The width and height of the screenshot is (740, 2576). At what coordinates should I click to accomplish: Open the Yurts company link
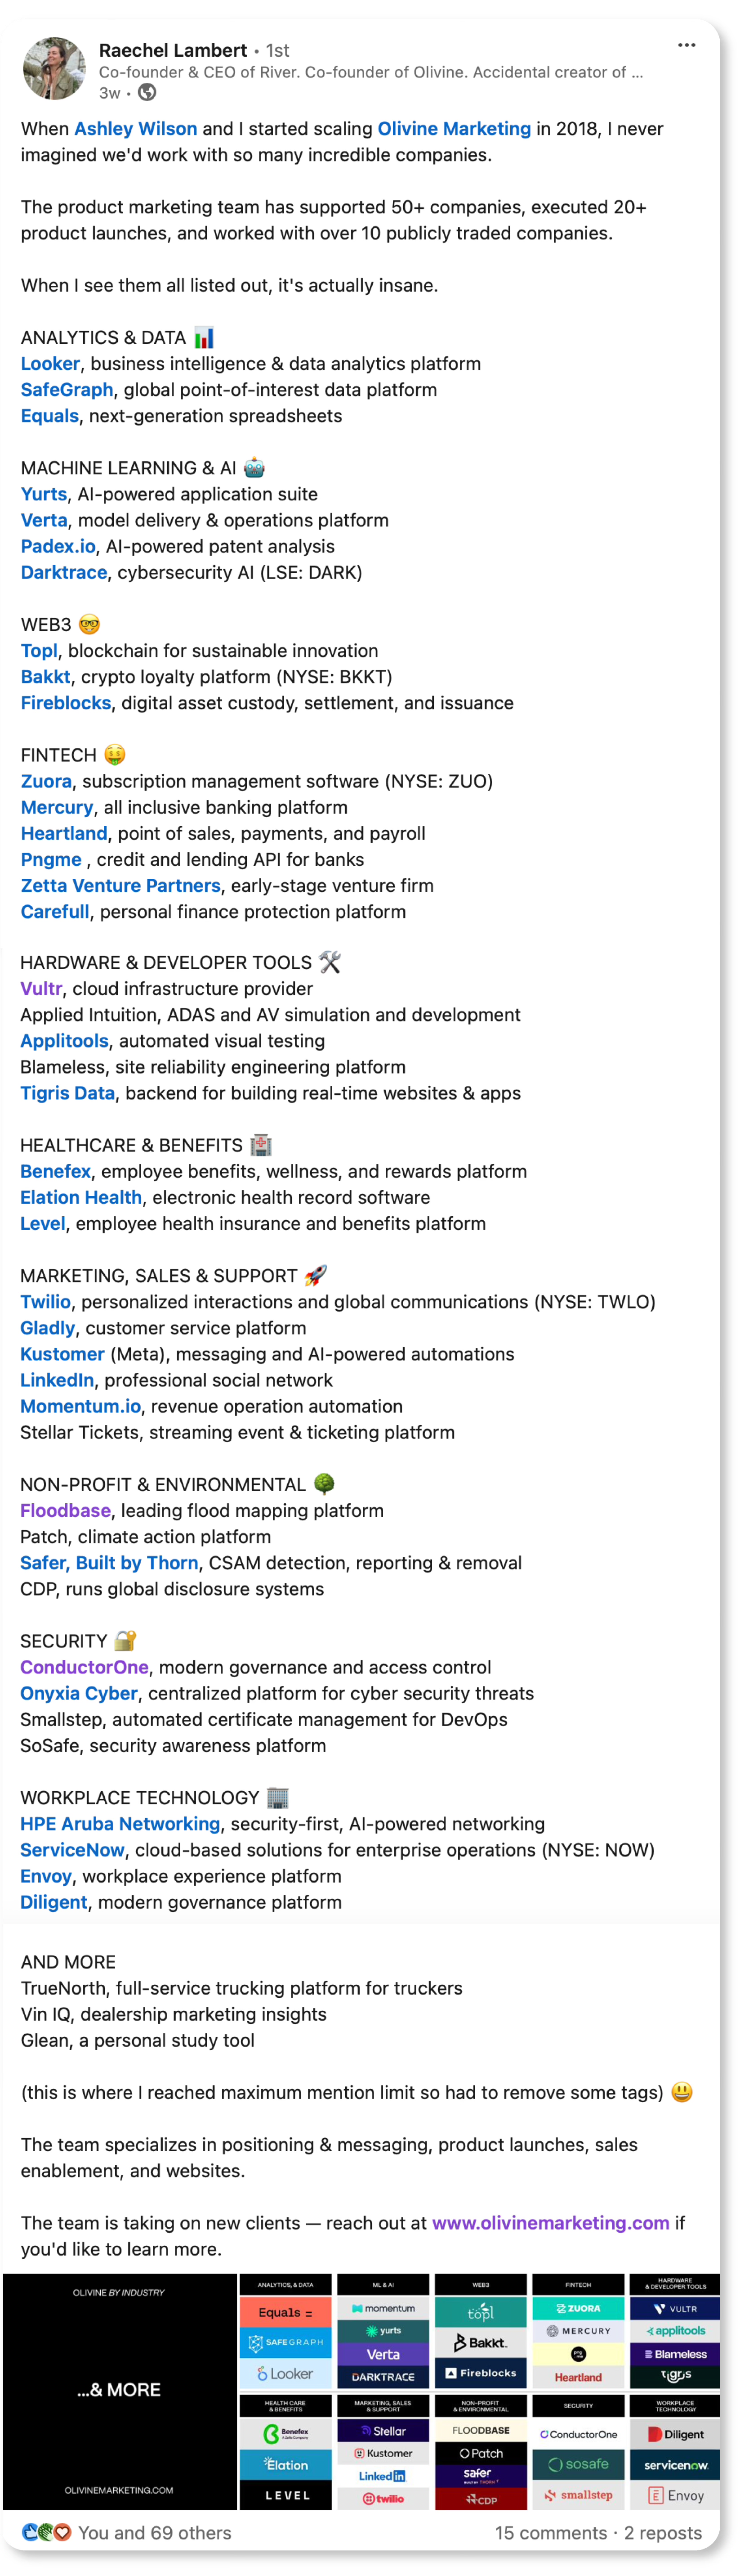[44, 494]
